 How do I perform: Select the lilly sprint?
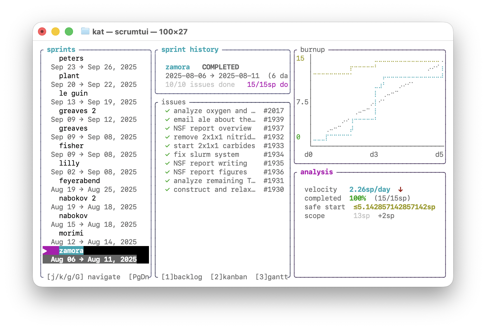(69, 163)
